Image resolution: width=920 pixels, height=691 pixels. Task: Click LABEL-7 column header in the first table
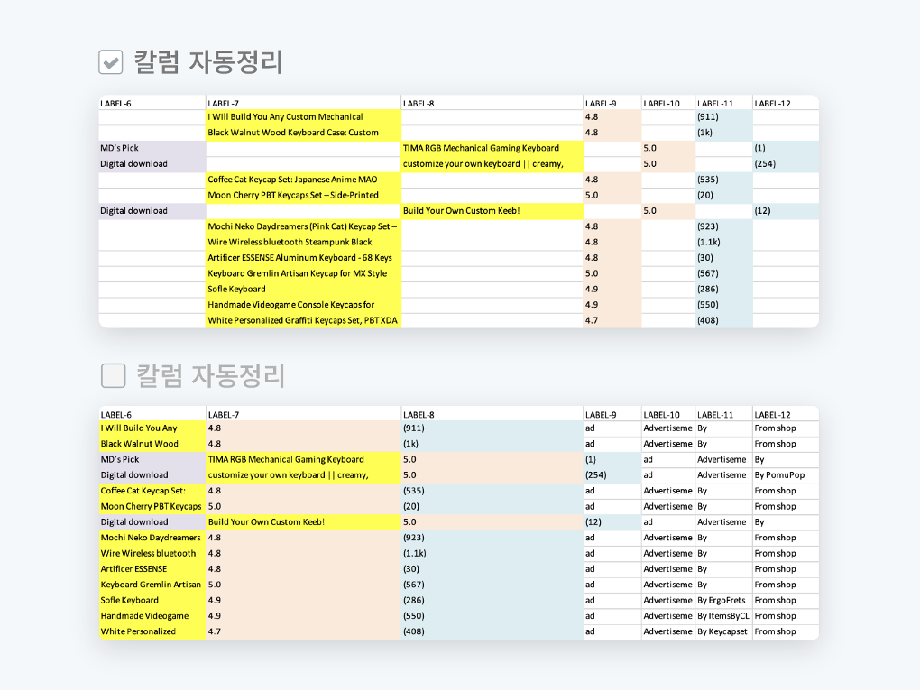pyautogui.click(x=303, y=103)
